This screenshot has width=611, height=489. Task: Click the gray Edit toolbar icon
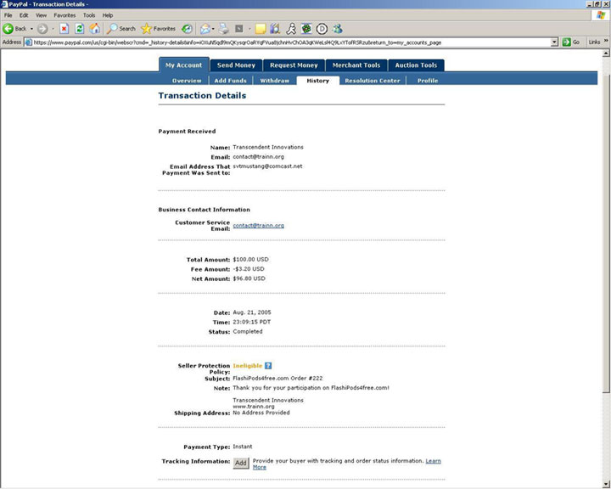click(238, 29)
